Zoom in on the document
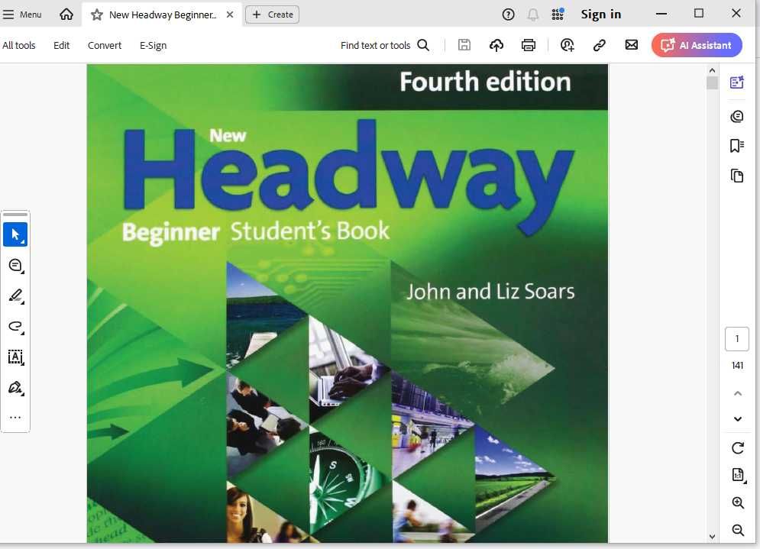 tap(738, 503)
